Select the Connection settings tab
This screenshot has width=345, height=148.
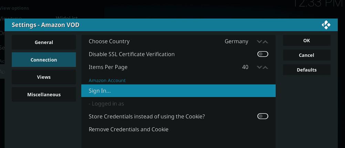tap(44, 60)
